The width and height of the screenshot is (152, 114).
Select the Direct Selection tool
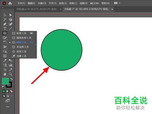click(x=11, y=15)
